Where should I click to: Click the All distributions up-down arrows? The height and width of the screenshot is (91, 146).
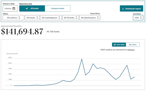click(98, 18)
